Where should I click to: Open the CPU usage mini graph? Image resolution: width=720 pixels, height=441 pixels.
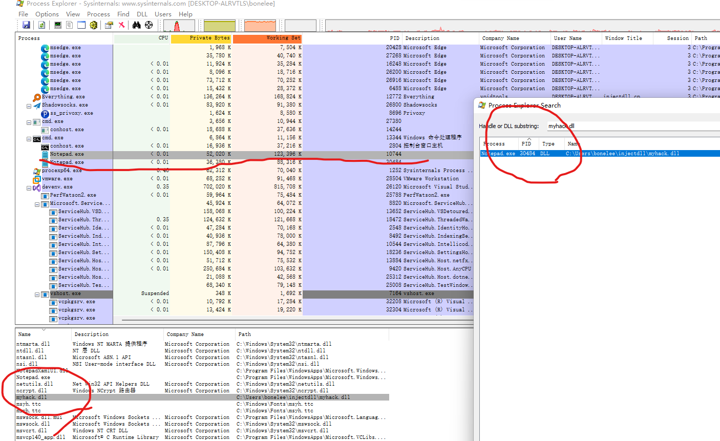179,26
